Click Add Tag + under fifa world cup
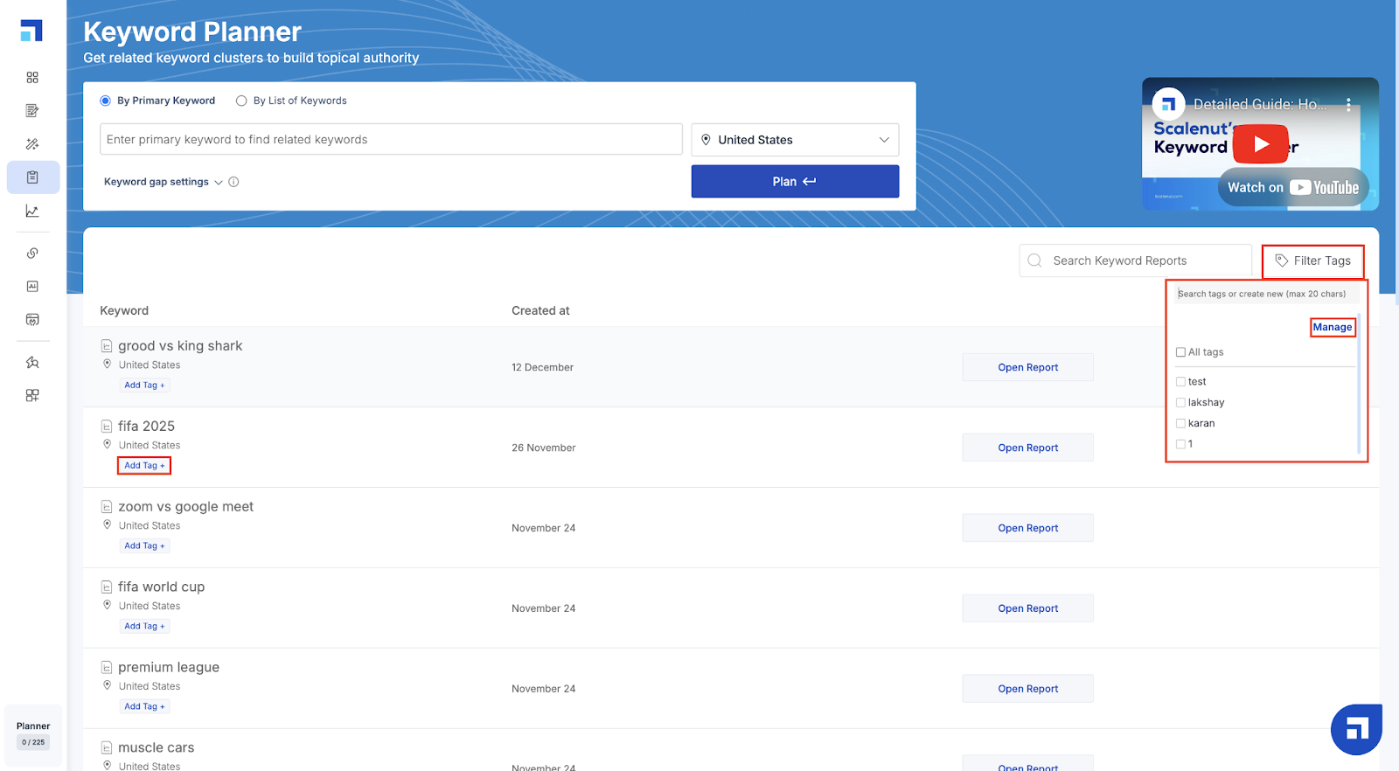The image size is (1399, 771). pyautogui.click(x=144, y=627)
